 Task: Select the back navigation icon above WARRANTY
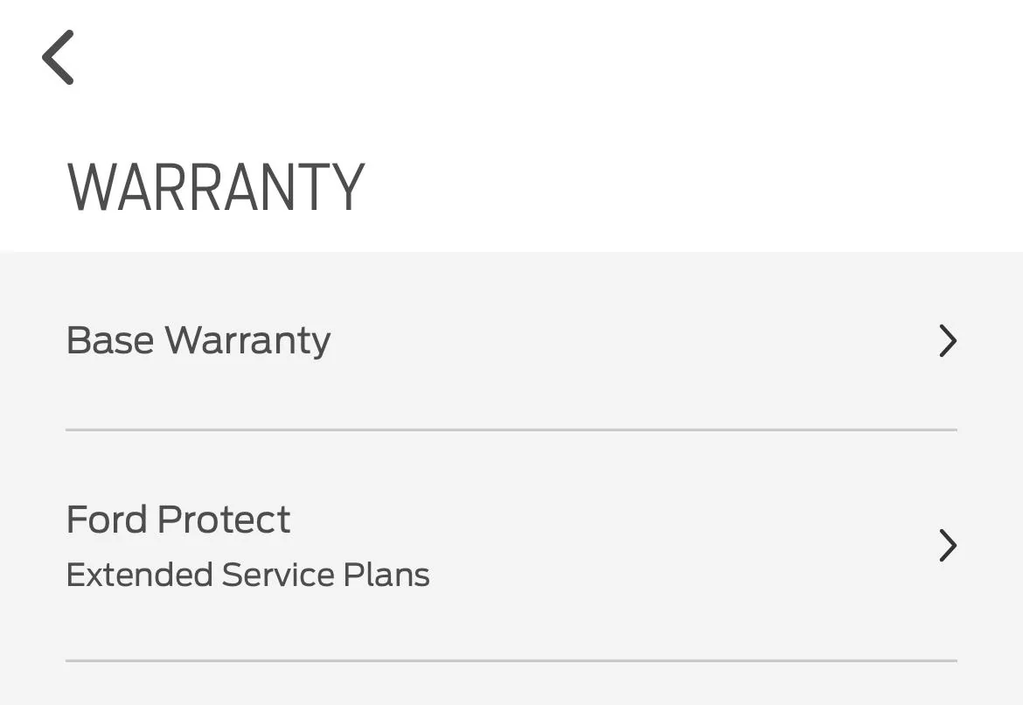coord(58,57)
